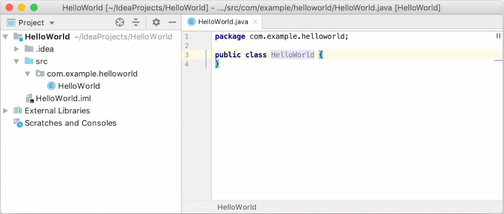Click line number 2 in the gutter
Viewport: 504px width, 214px height.
187,46
